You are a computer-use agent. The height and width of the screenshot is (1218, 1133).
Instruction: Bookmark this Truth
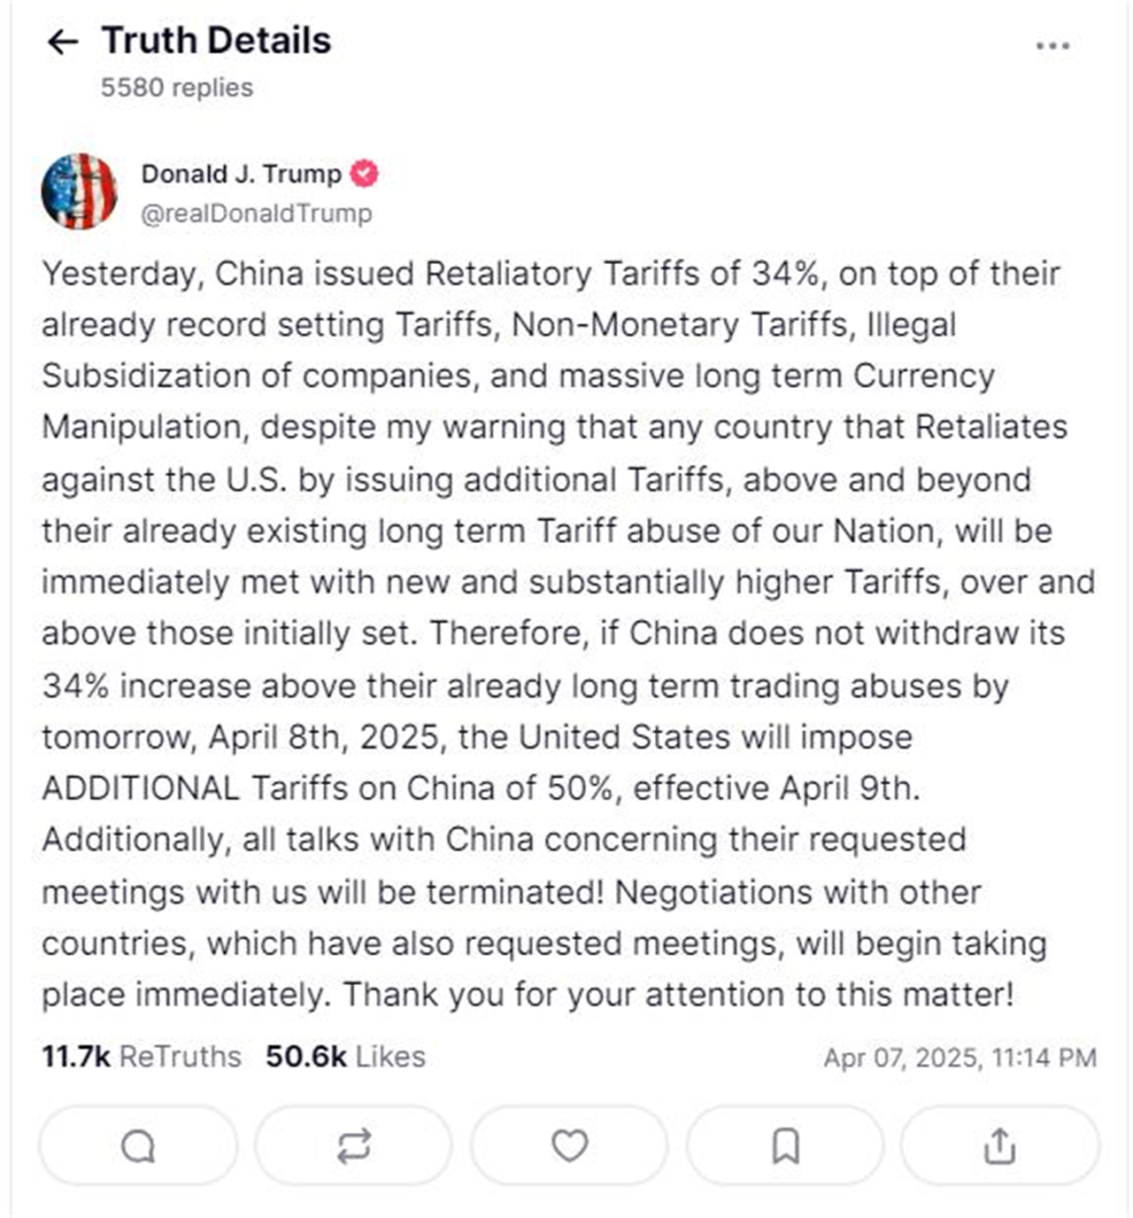coord(785,1146)
